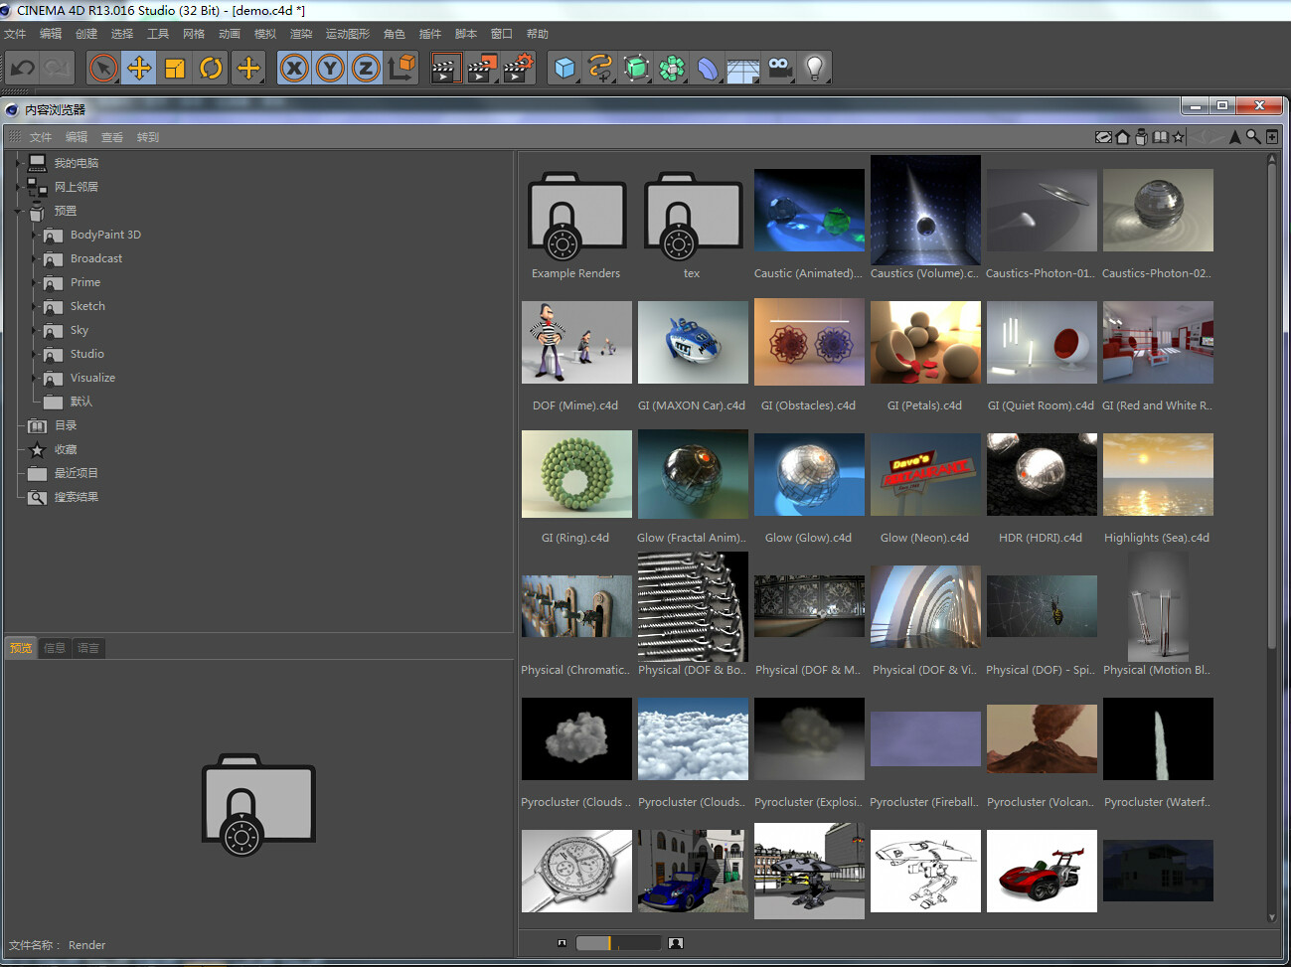Click the up-folder arrow in browser toolbar
The width and height of the screenshot is (1291, 967).
click(x=1235, y=137)
